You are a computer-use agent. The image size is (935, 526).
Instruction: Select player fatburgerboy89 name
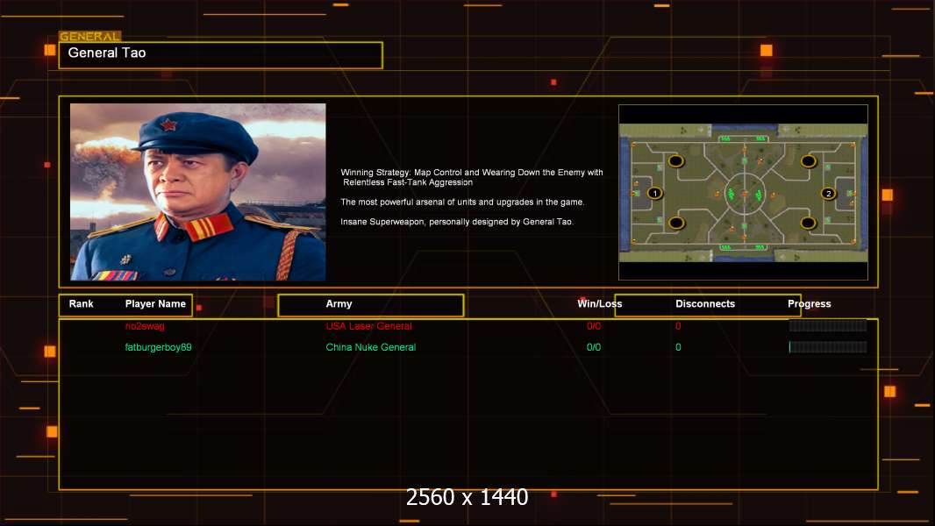coord(158,346)
